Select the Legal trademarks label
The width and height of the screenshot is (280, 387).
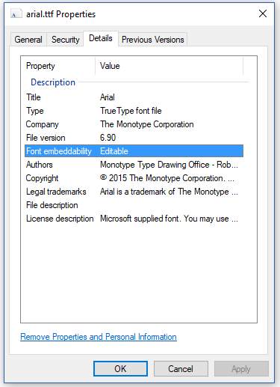click(56, 192)
